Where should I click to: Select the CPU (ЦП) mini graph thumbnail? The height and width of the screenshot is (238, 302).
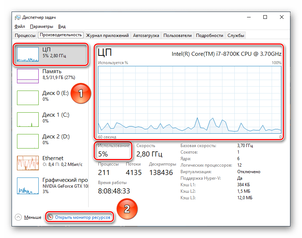point(28,54)
